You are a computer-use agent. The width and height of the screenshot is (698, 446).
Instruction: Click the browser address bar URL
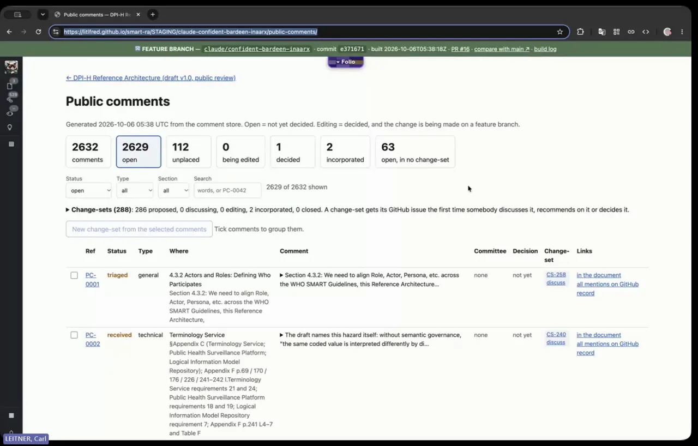[190, 32]
